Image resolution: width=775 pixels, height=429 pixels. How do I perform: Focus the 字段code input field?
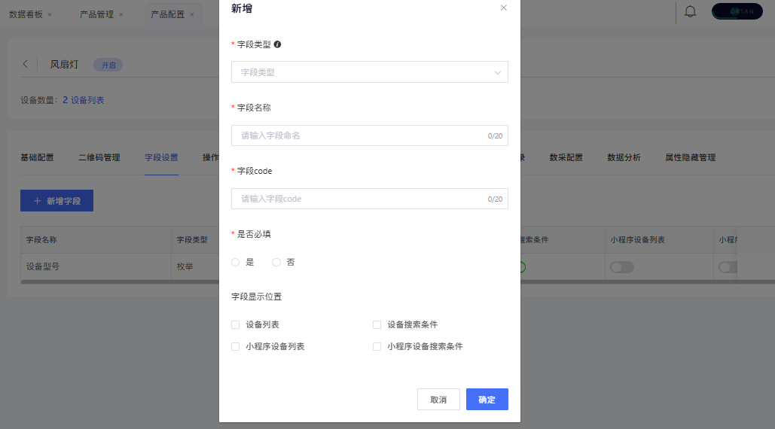362,199
